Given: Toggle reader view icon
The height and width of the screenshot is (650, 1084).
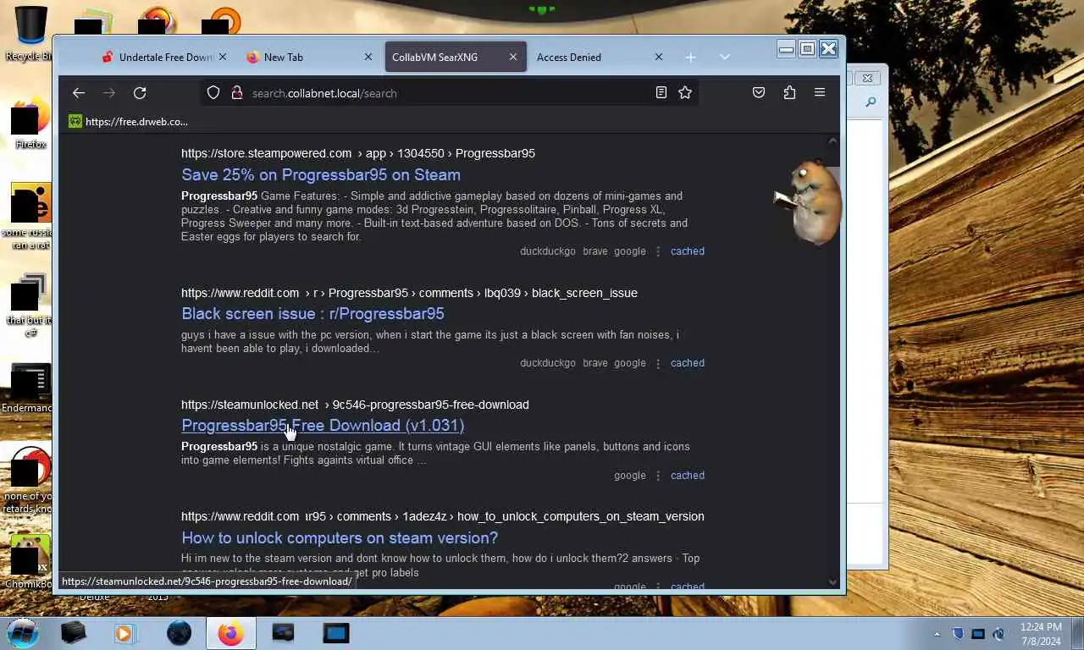Looking at the screenshot, I should (x=661, y=93).
